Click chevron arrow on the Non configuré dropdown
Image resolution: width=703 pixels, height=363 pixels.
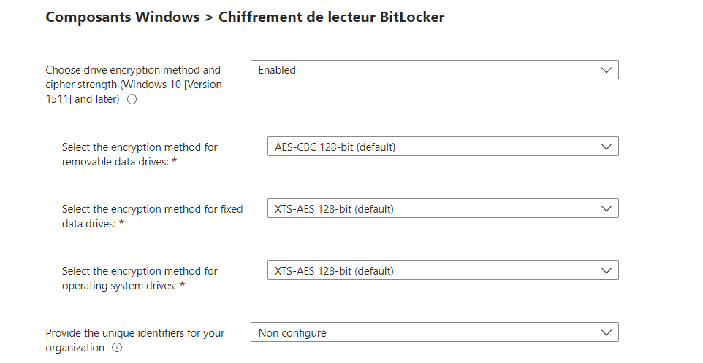(606, 332)
